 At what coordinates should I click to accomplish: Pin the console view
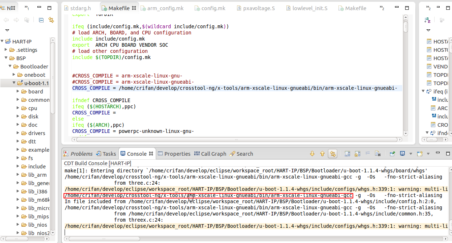tap(392, 154)
